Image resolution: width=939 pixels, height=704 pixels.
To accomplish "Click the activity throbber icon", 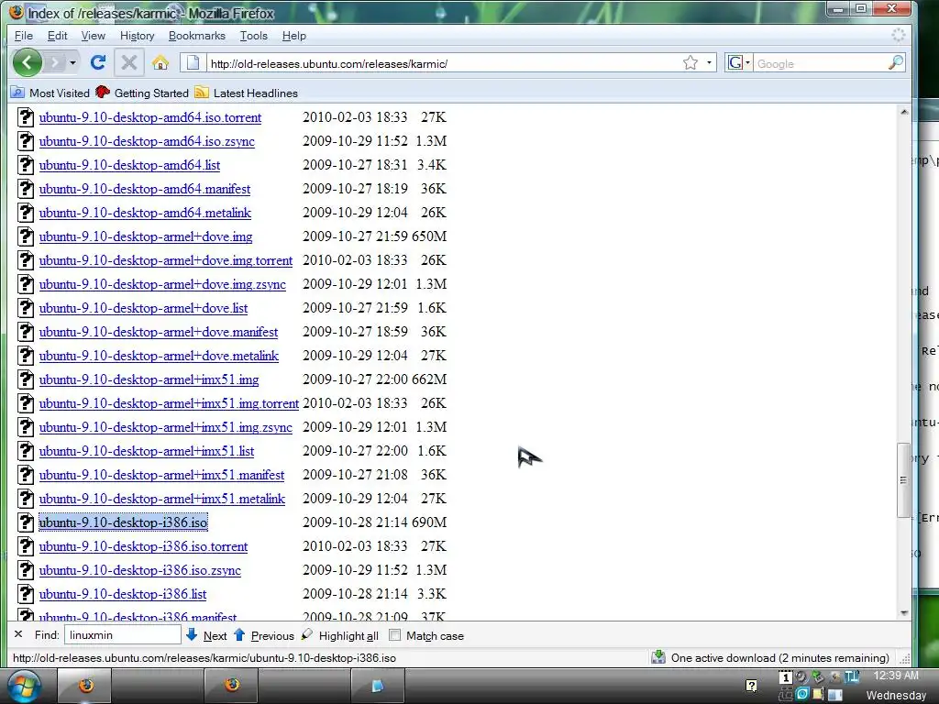I will click(x=899, y=36).
